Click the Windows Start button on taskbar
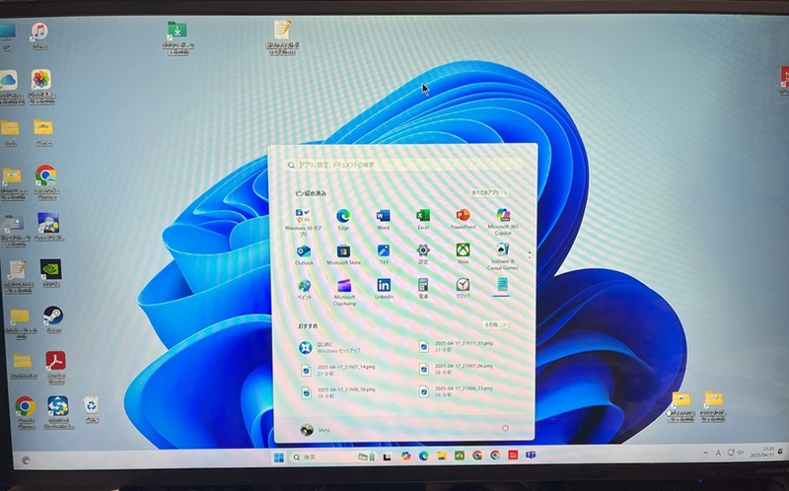The image size is (789, 491). 279,457
